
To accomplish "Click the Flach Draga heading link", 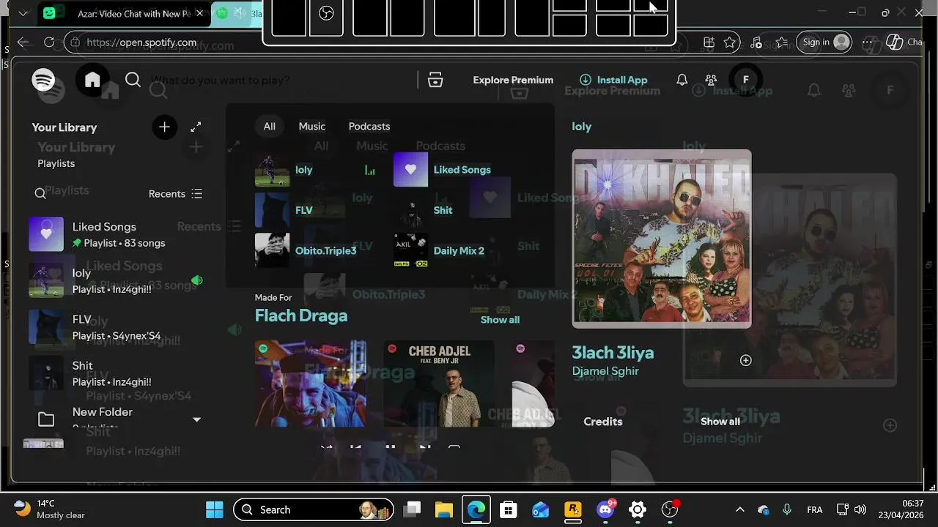I will (301, 315).
